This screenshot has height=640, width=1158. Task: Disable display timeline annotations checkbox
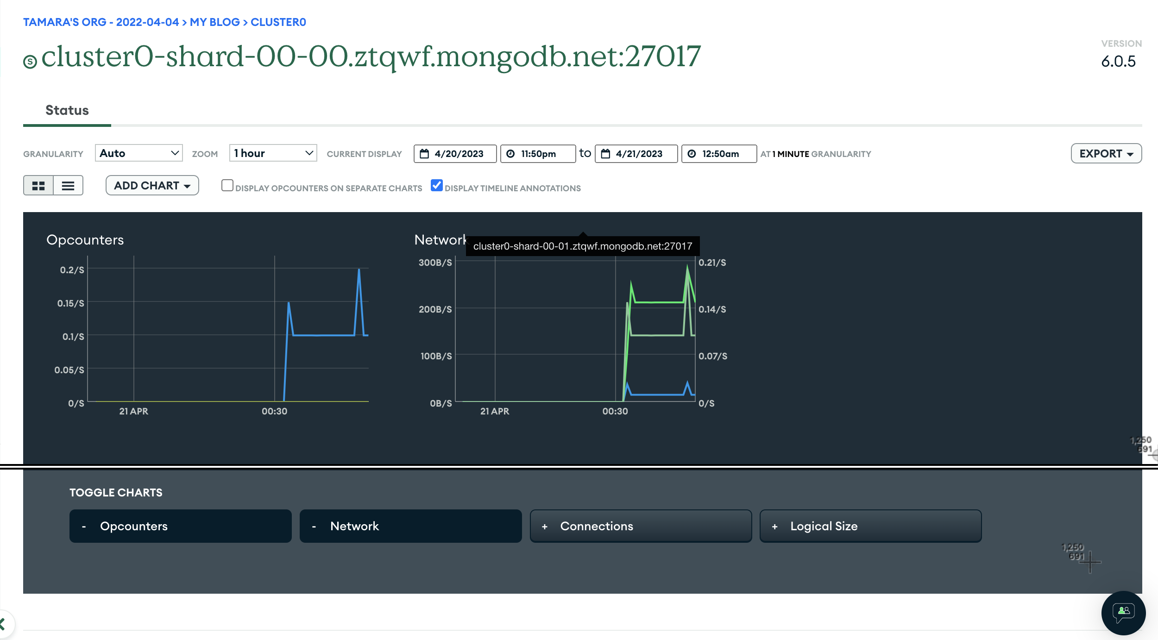[436, 186]
